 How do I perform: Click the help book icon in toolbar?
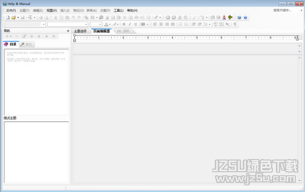239,18
